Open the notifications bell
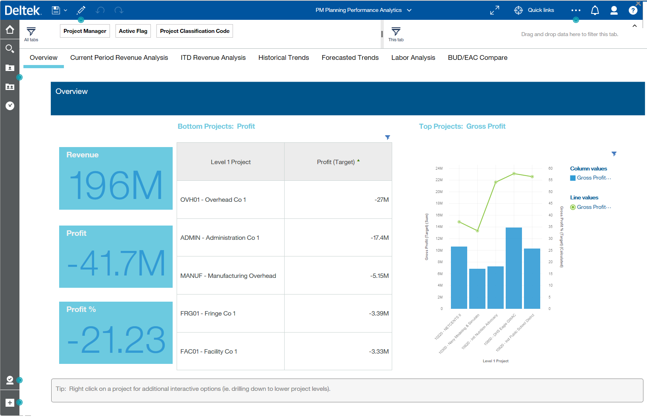The image size is (647, 417). coord(595,10)
